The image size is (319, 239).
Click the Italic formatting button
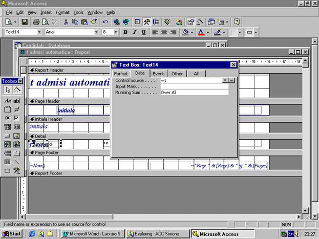(135, 32)
